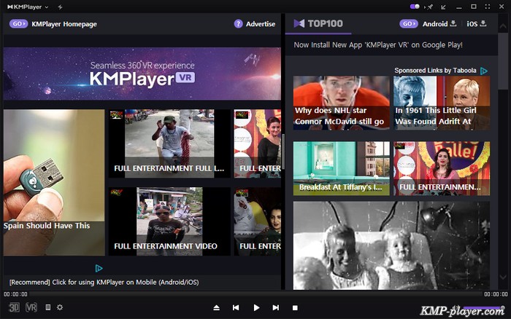Open black-and-white dolls video thumbnail

tap(391, 245)
